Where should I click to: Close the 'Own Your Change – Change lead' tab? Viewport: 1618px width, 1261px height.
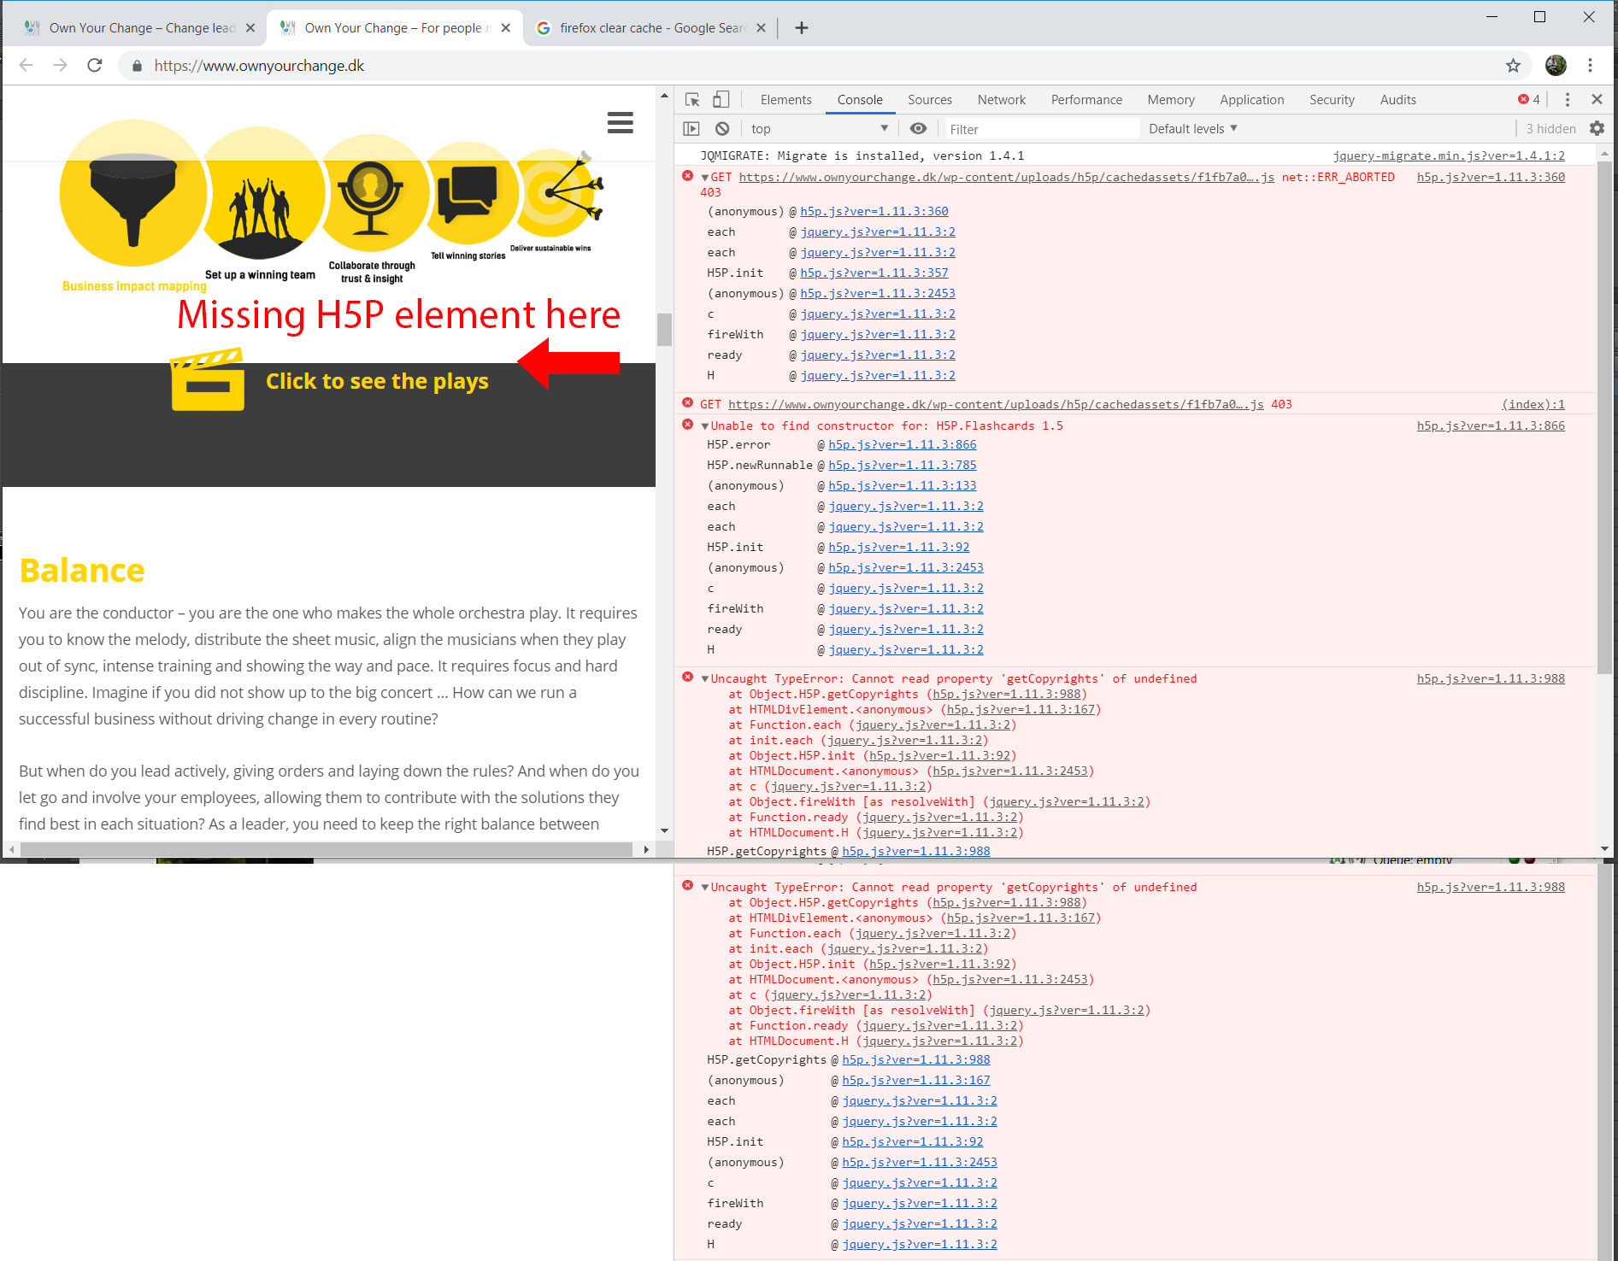[250, 28]
